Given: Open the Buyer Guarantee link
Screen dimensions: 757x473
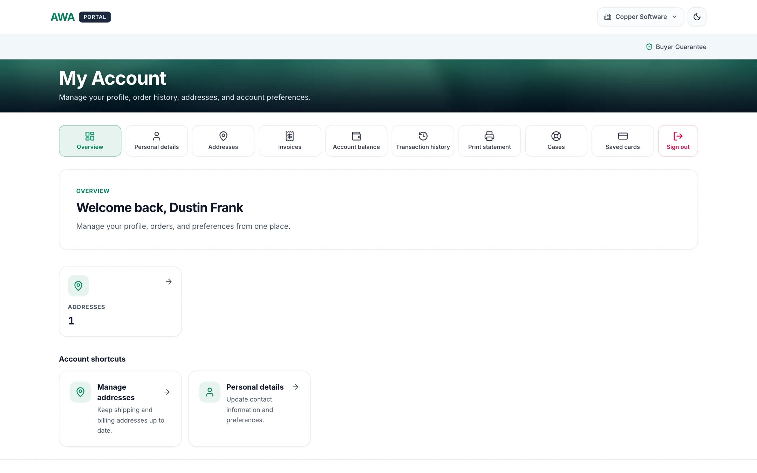Looking at the screenshot, I should point(676,47).
